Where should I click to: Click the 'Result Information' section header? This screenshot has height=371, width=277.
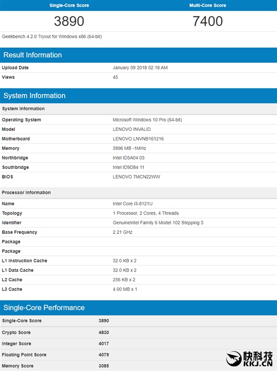pos(138,55)
